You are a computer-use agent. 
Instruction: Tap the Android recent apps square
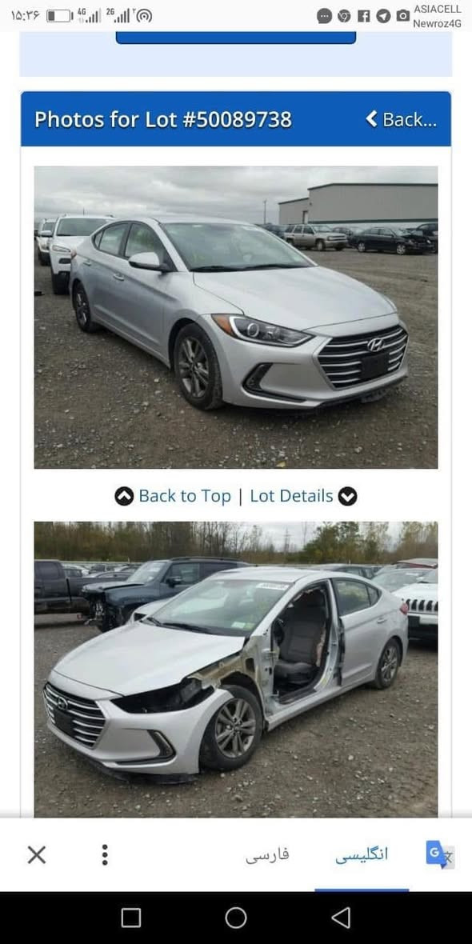pos(131,918)
